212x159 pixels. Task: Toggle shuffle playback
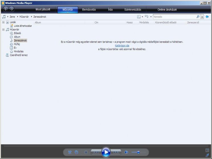tap(70, 152)
